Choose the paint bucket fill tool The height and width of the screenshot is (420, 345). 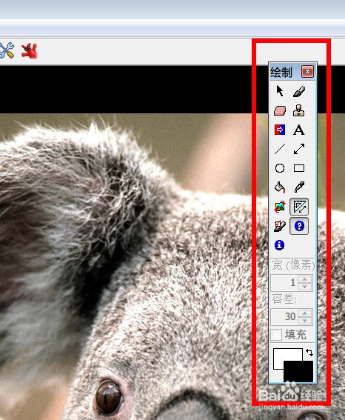click(280, 187)
